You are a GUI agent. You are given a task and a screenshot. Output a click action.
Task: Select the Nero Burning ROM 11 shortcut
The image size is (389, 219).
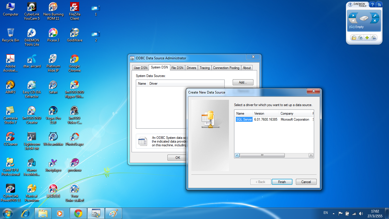tap(53, 11)
